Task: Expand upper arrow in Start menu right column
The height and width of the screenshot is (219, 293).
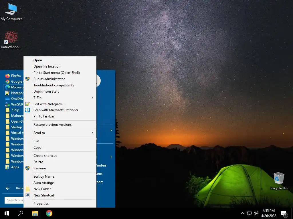Action: 111,130
